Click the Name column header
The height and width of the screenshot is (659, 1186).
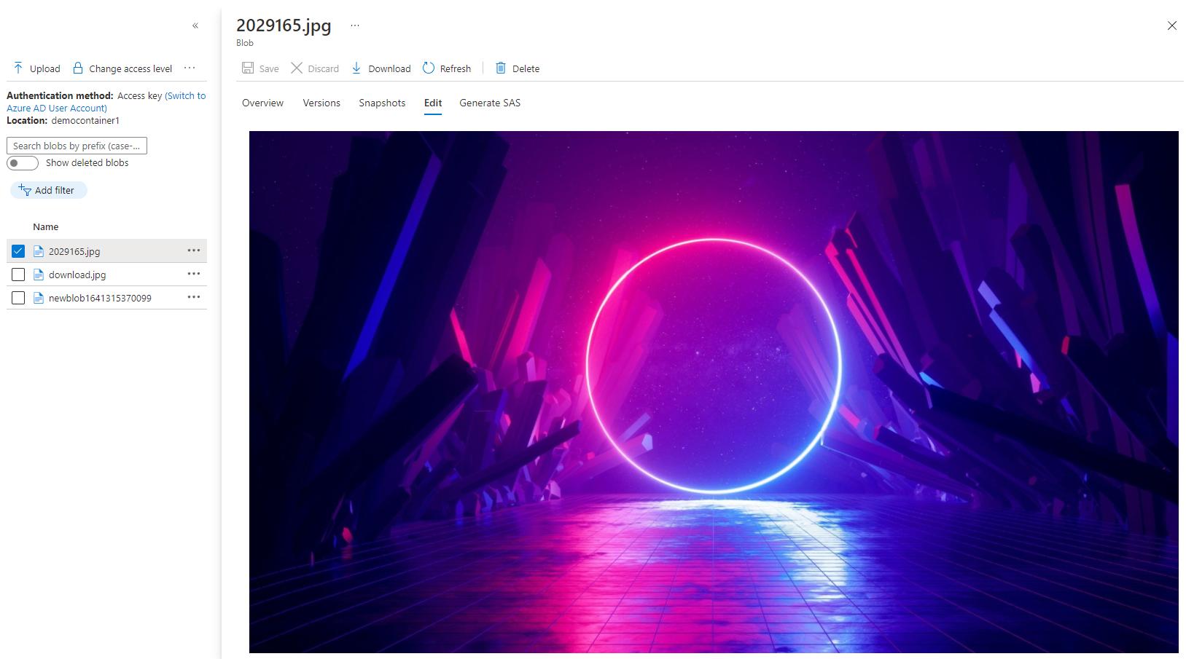click(x=45, y=226)
